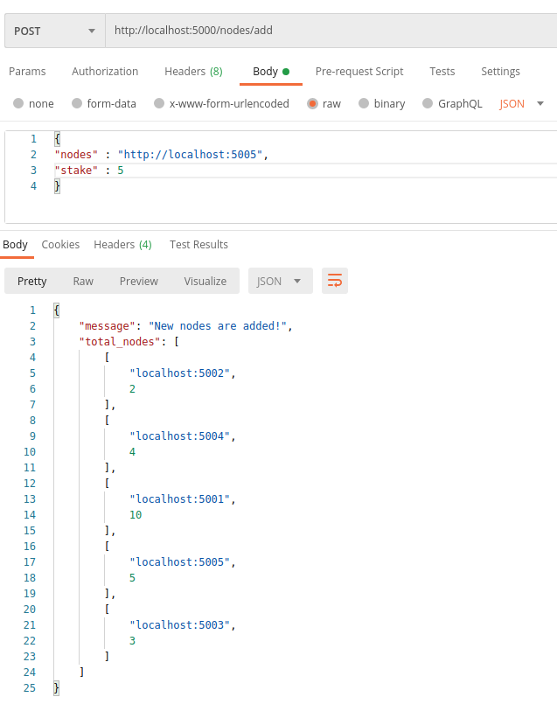Screen dimensions: 557x704
Task: Open the response Headers (4) tab
Action: [122, 245]
